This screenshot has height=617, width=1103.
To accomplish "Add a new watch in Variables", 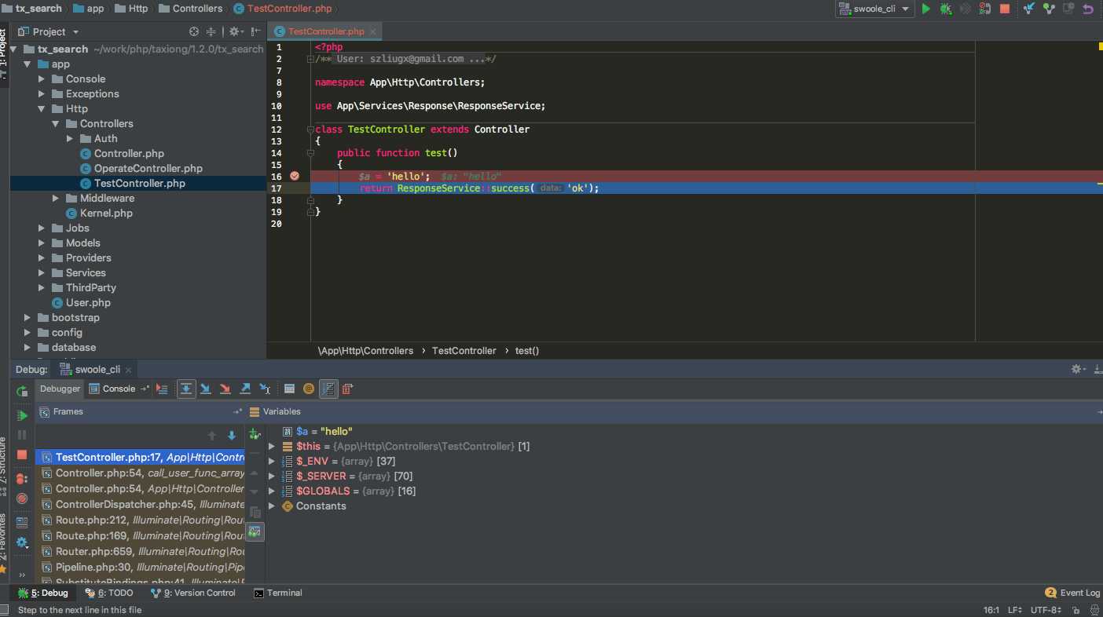I will click(x=255, y=434).
